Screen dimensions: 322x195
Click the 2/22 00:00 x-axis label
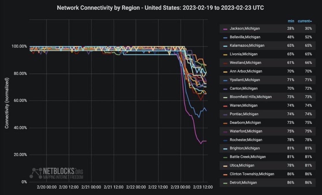coord(136,187)
